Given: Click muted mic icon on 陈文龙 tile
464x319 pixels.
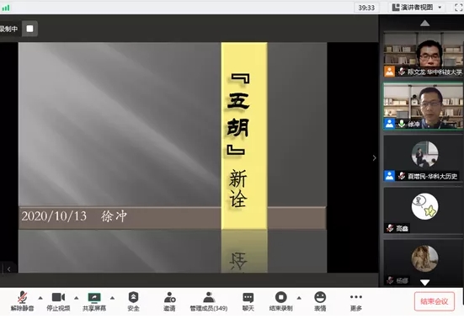Looking at the screenshot, I should click(402, 72).
